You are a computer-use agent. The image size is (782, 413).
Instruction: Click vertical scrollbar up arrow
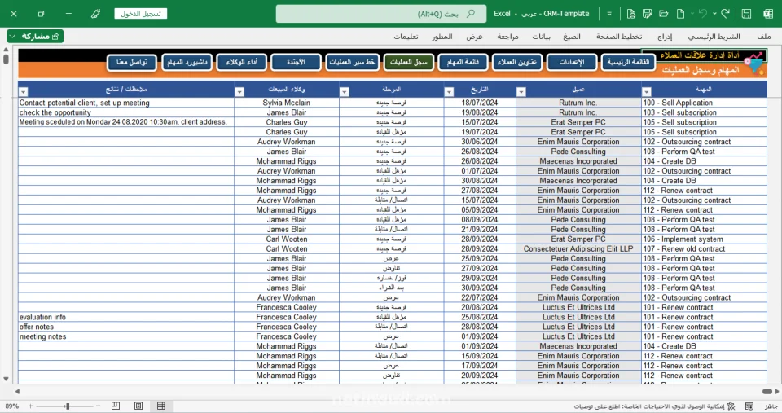6,50
